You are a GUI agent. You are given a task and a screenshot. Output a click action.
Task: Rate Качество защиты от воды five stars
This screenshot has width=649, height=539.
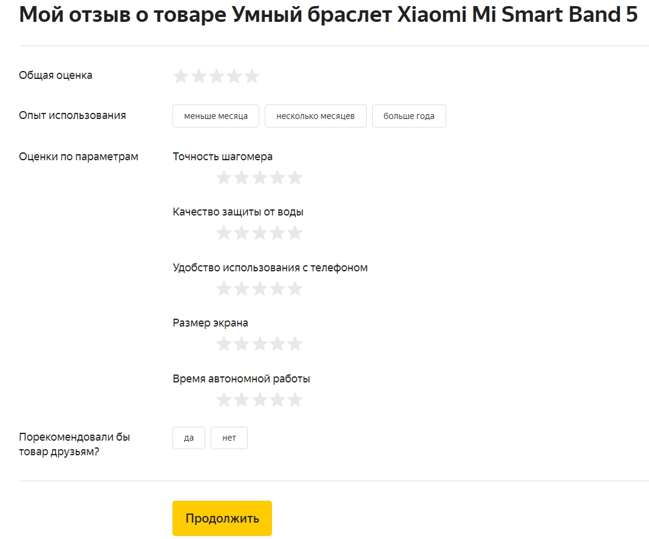[x=294, y=232]
